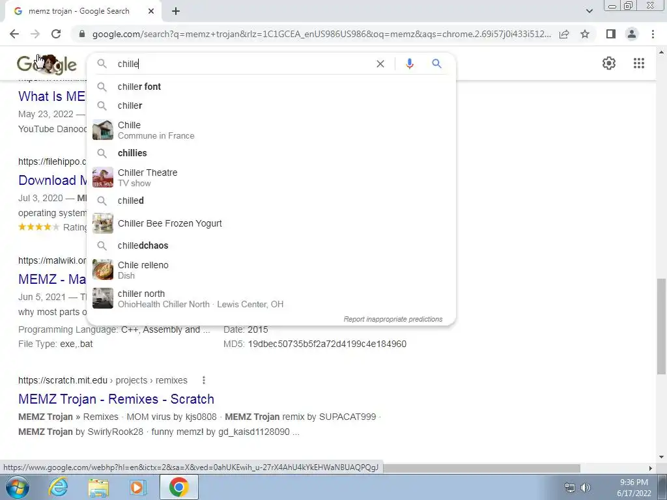Clear the search box with the X icon

coord(380,64)
